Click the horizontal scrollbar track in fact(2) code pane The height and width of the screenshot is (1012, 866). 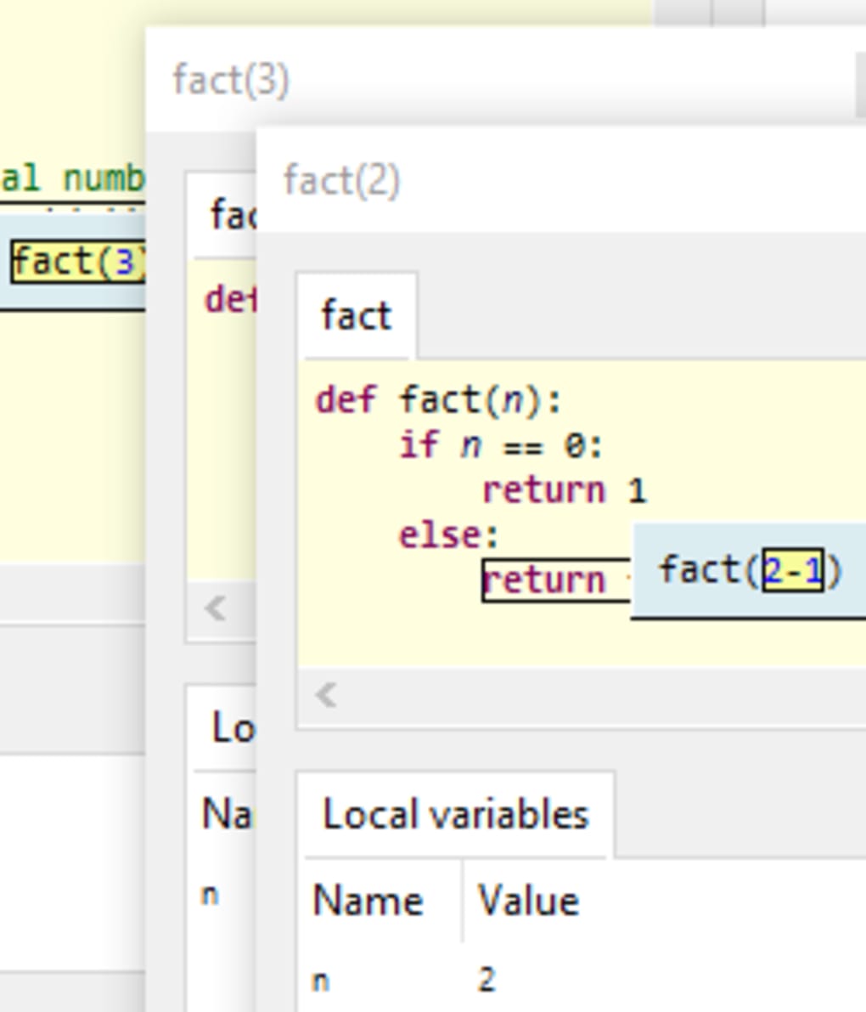click(x=594, y=695)
